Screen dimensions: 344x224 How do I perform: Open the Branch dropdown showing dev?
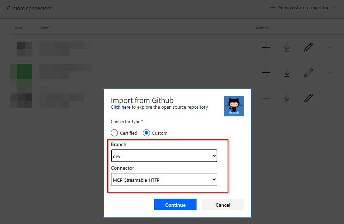(164, 156)
